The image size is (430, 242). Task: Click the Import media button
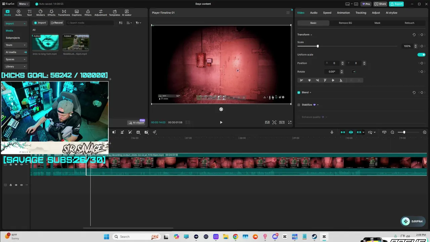(40, 23)
